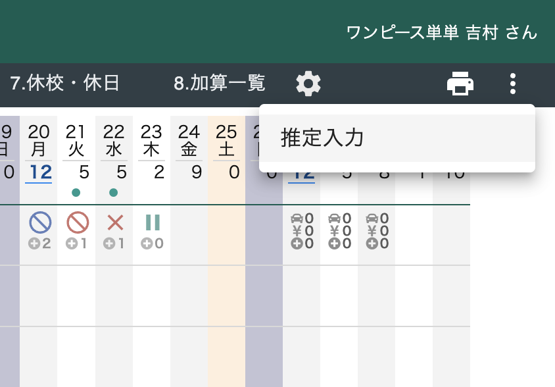
Task: Click the red prohibited icon under Tuesday 21
Action: [78, 222]
